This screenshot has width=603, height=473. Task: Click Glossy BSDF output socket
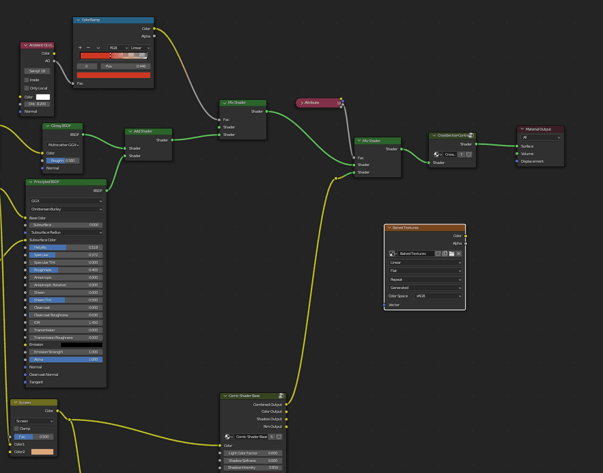tap(83, 135)
